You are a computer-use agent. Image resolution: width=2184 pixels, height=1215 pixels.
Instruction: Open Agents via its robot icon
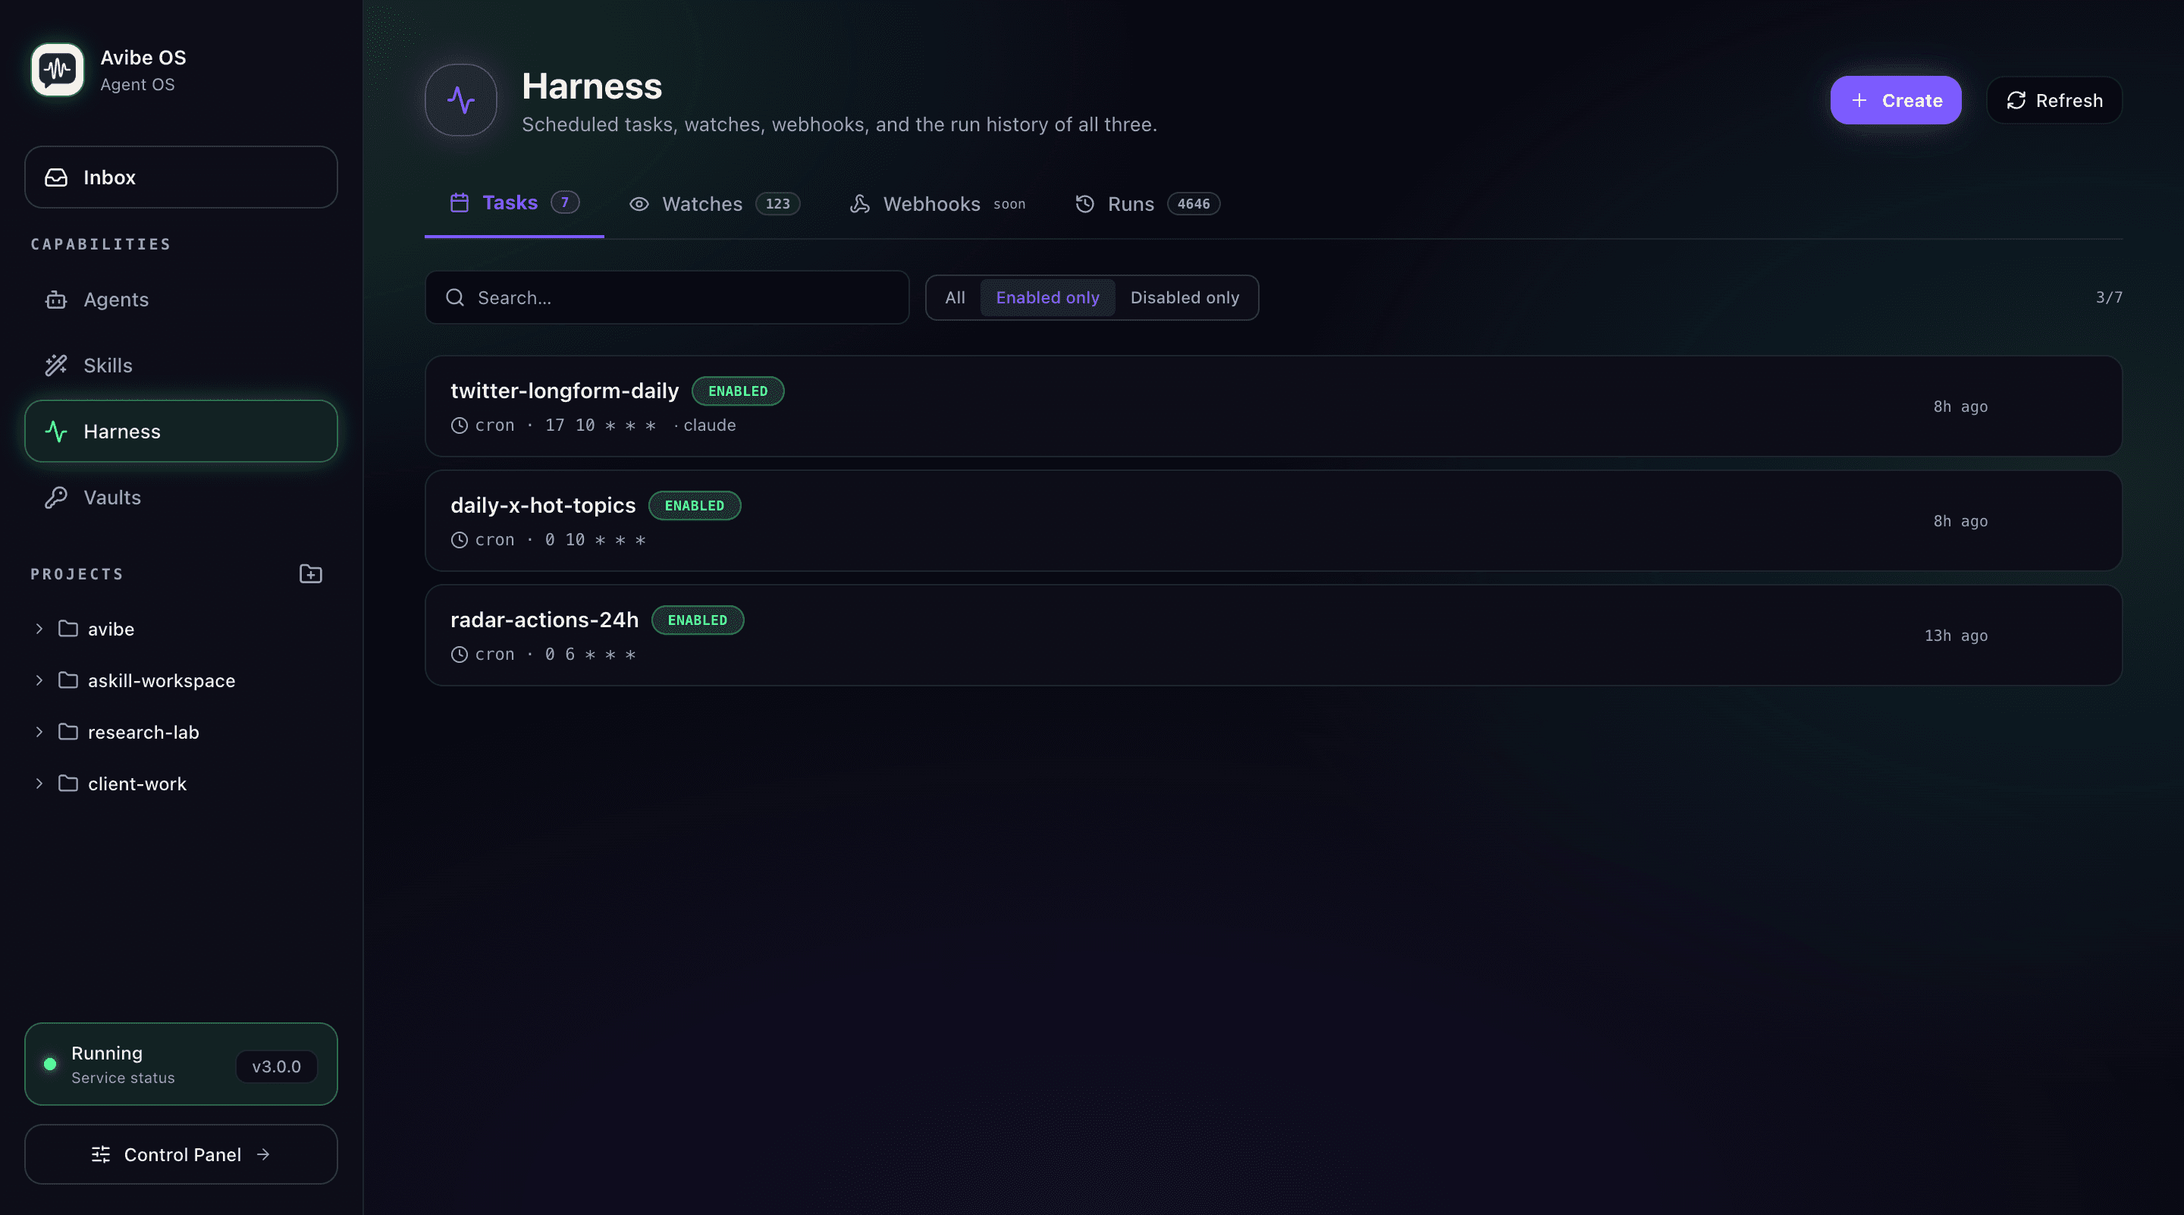tap(56, 300)
